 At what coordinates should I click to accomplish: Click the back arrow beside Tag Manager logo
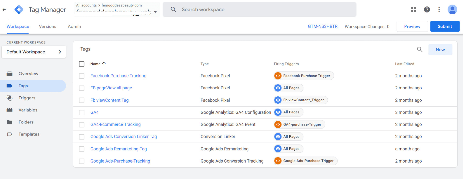point(4,10)
